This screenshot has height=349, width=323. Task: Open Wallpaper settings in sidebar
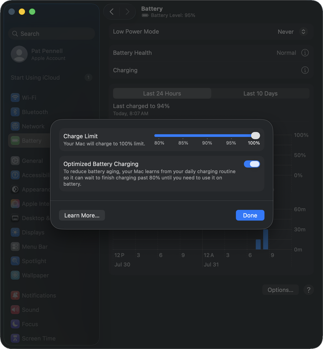[51, 275]
